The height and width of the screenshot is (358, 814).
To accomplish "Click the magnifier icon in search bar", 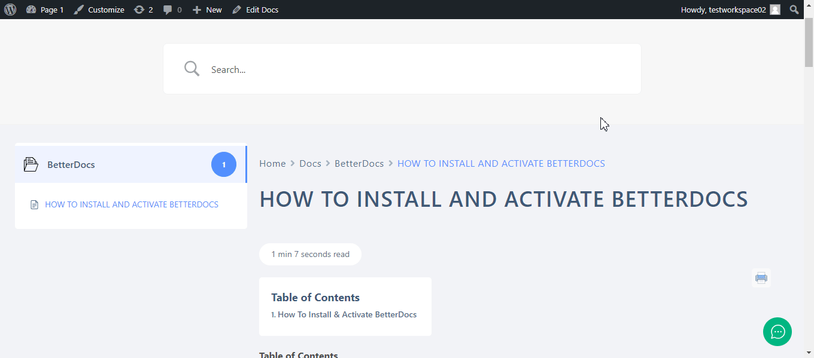I will [x=192, y=68].
